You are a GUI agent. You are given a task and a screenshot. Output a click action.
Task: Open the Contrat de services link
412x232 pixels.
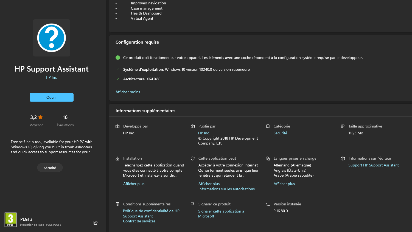[x=139, y=221]
